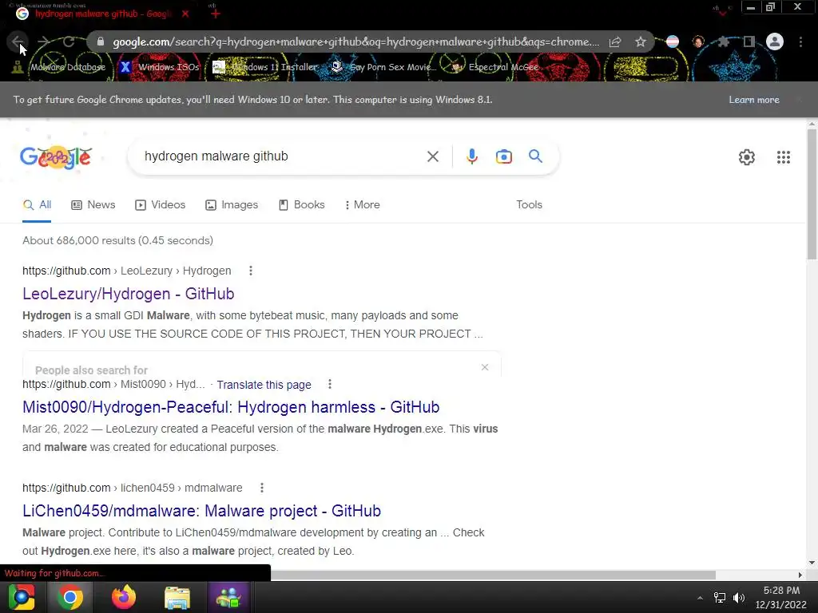
Task: Switch to the News tab
Action: pos(93,205)
